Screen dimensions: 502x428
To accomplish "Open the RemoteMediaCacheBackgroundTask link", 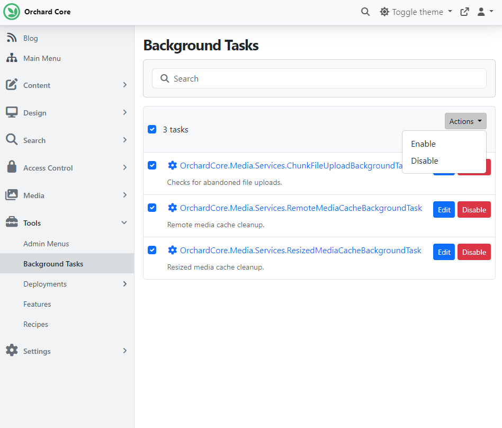I will pos(301,208).
